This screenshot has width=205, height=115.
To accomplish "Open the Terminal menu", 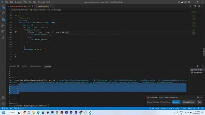I will [x=41, y=2].
